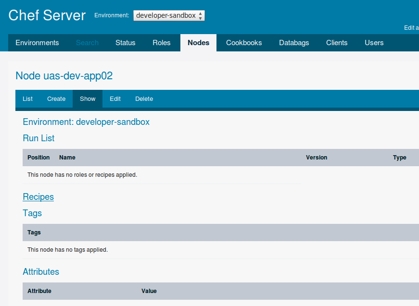Open the Search tab
419x306 pixels.
87,43
